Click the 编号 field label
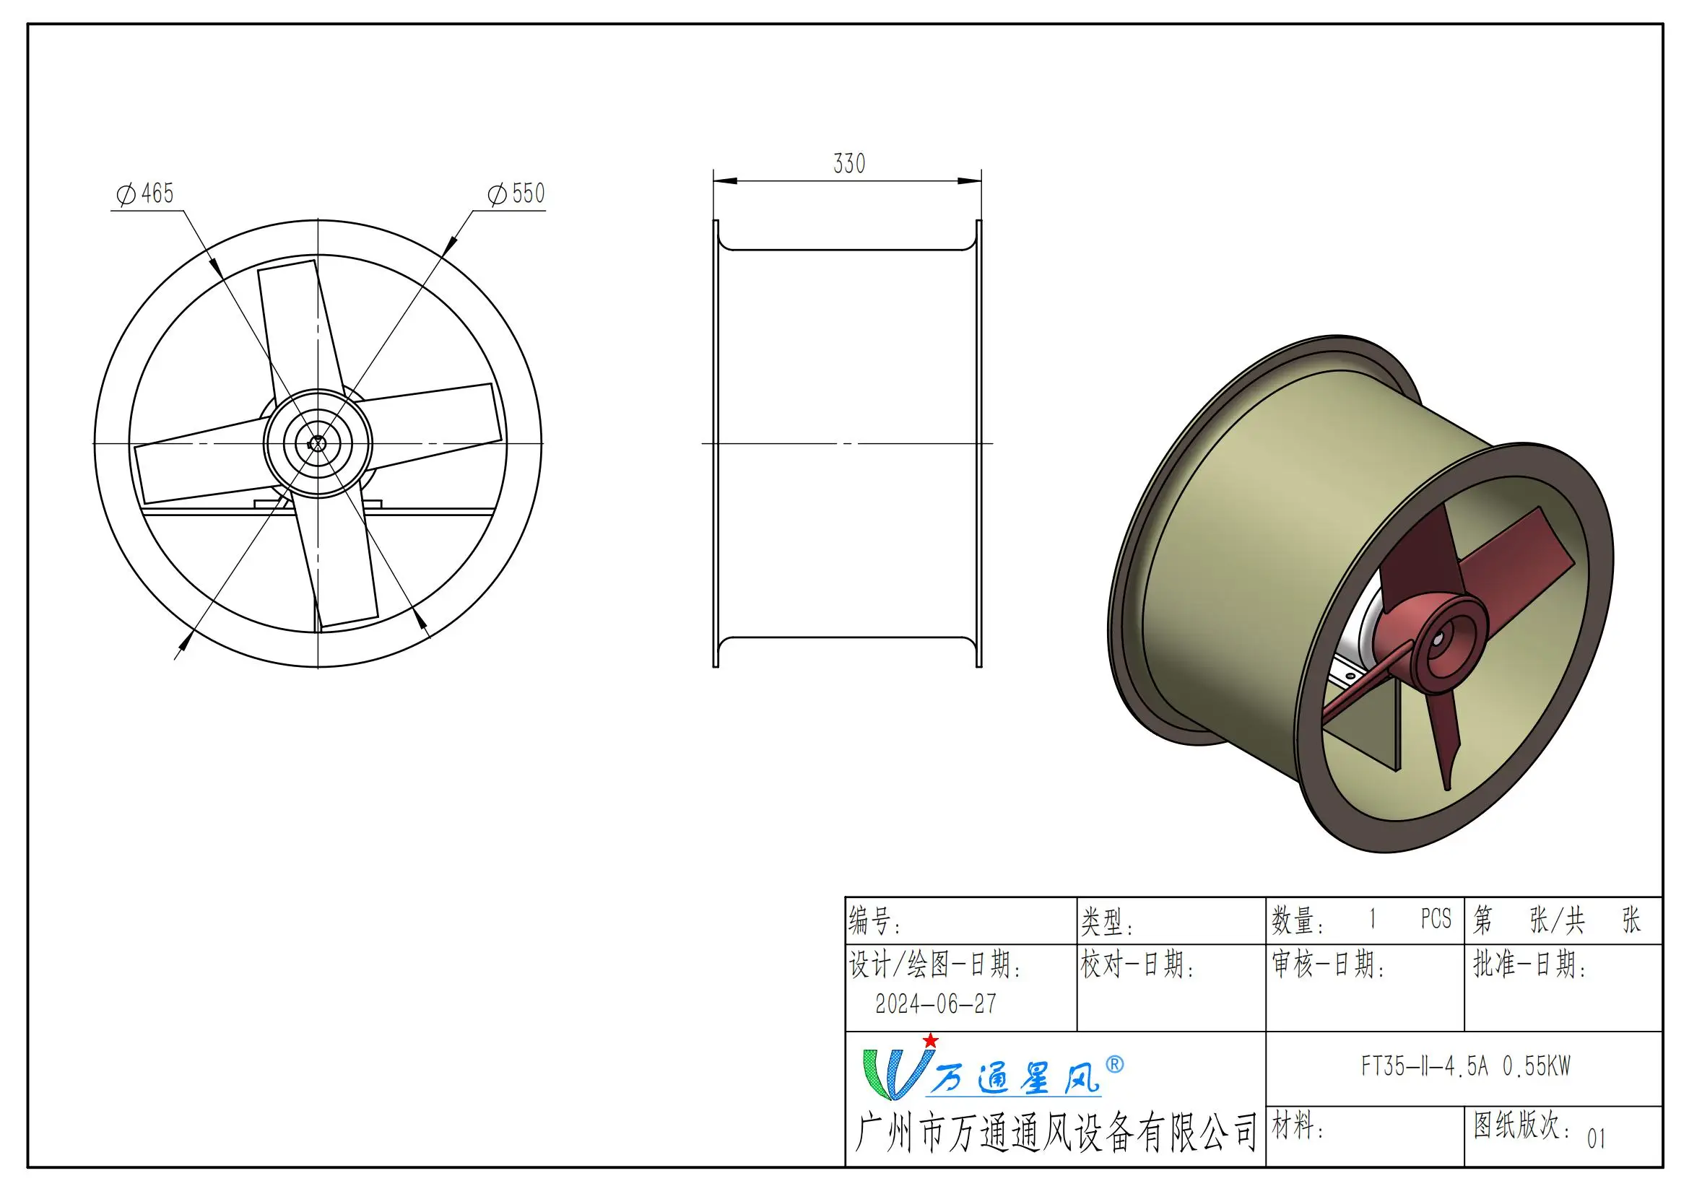Screen dimensions: 1689x1194 (x=874, y=920)
